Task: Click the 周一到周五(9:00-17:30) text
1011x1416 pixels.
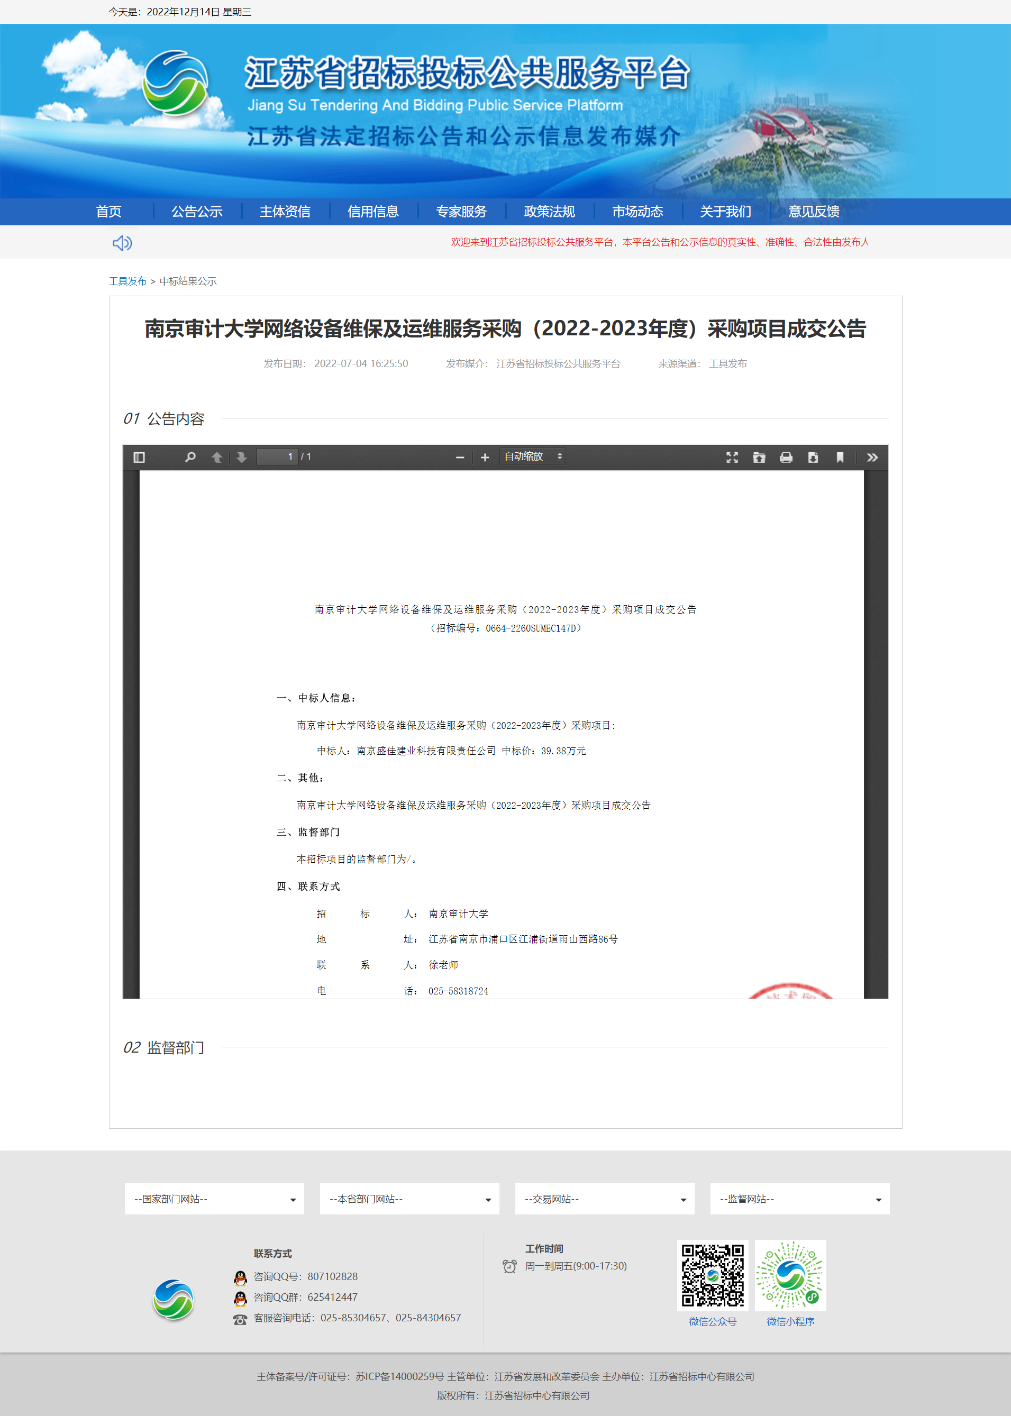Action: [x=576, y=1266]
